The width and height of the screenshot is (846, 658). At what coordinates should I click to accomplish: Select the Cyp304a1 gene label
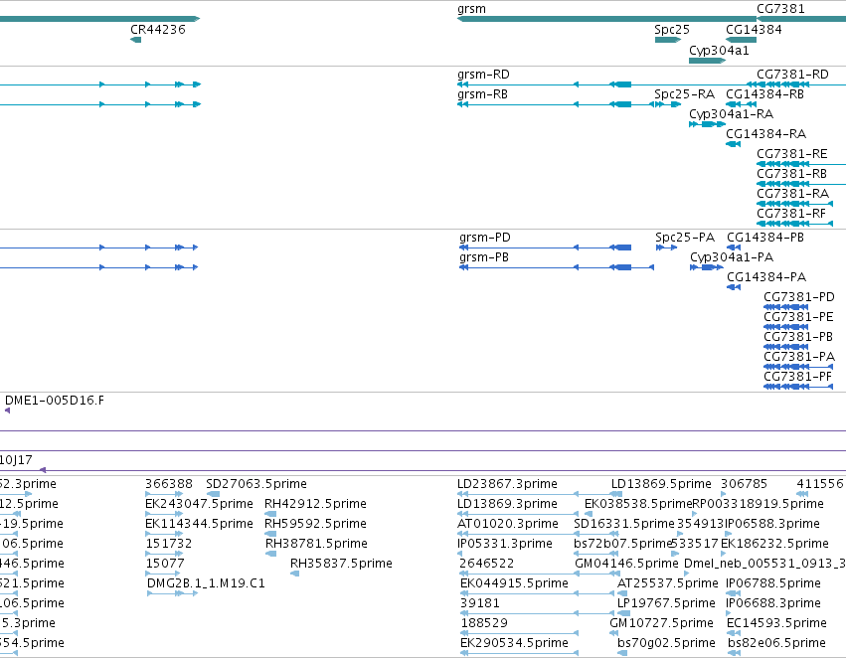coord(719,51)
